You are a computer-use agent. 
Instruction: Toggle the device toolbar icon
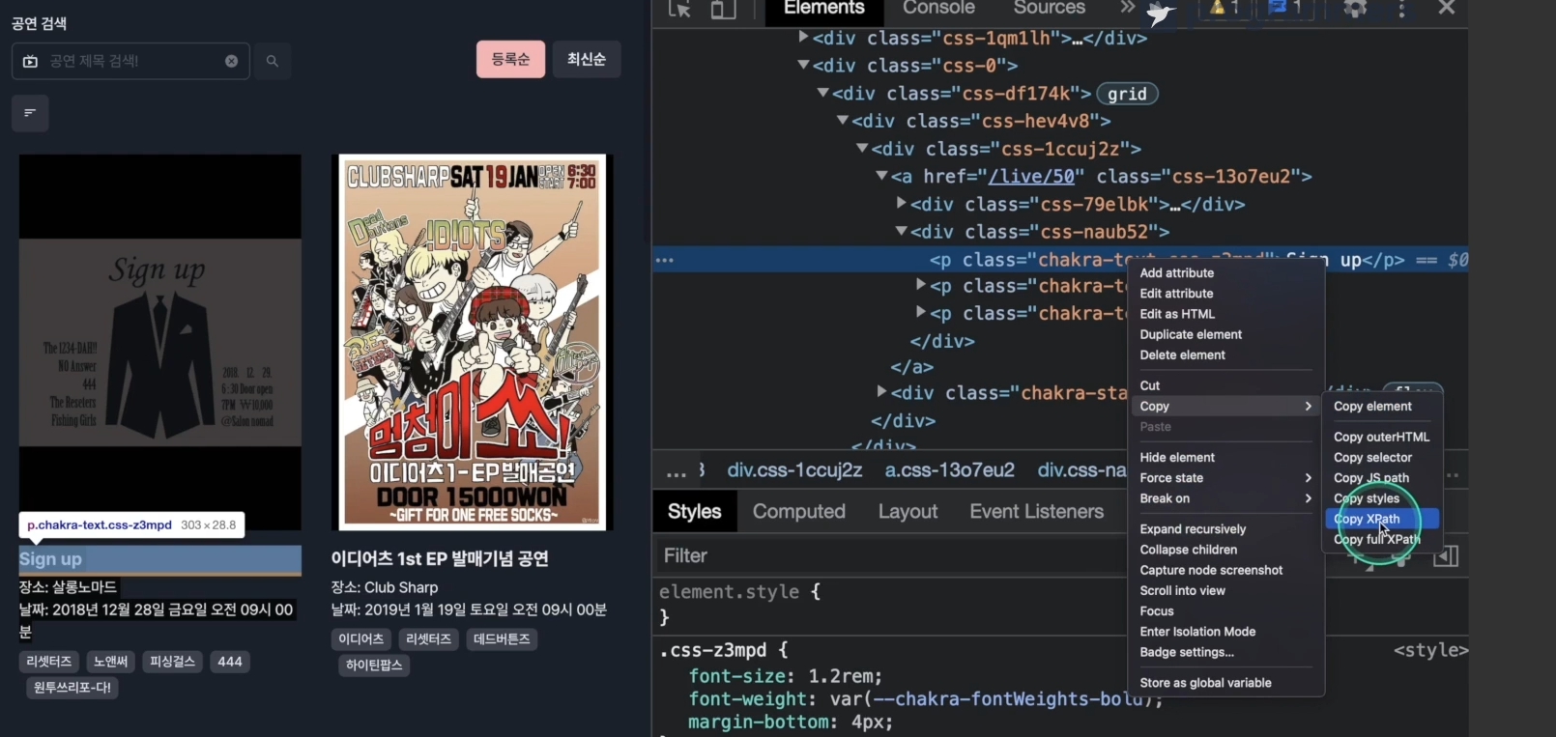coord(723,9)
